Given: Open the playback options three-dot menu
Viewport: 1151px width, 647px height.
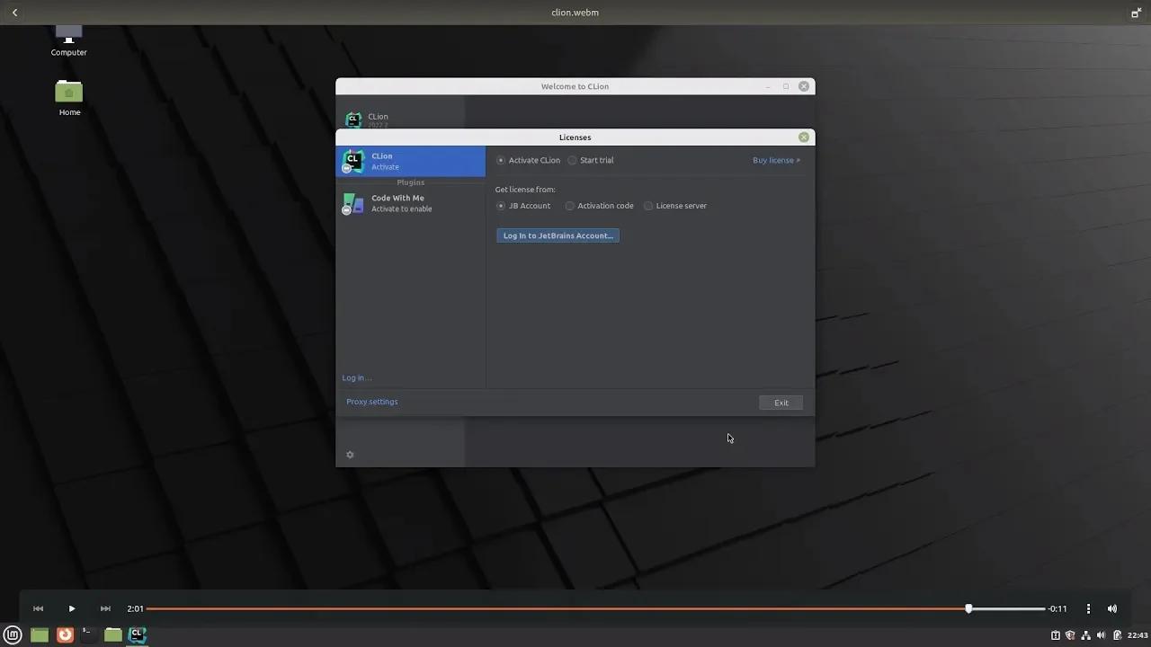Looking at the screenshot, I should point(1088,608).
